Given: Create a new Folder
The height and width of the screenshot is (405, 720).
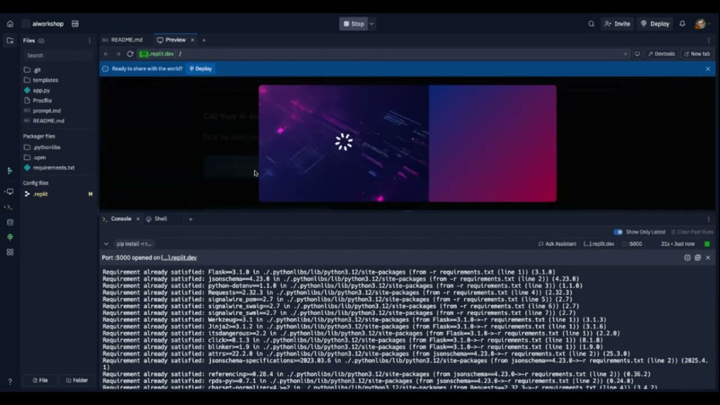Looking at the screenshot, I should tap(77, 380).
